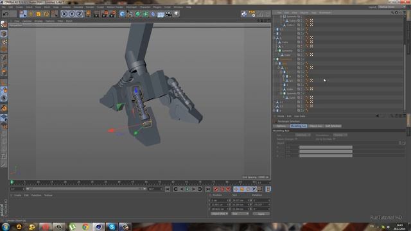
Task: Open the Object (Rel) coordinate dropdown
Action: 219,214
